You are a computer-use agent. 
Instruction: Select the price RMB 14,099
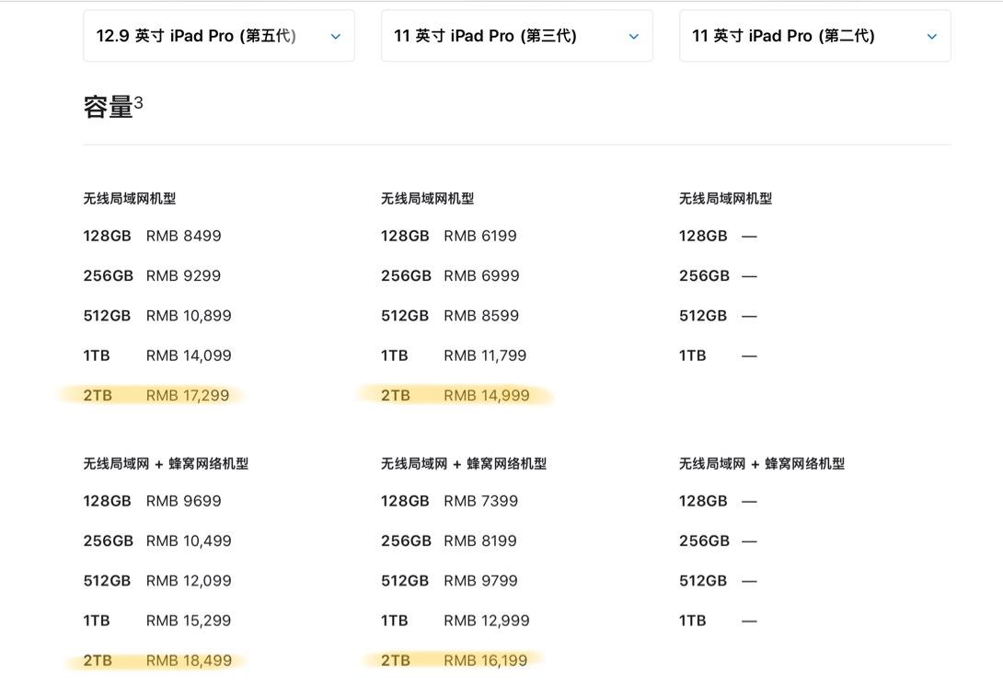point(189,355)
